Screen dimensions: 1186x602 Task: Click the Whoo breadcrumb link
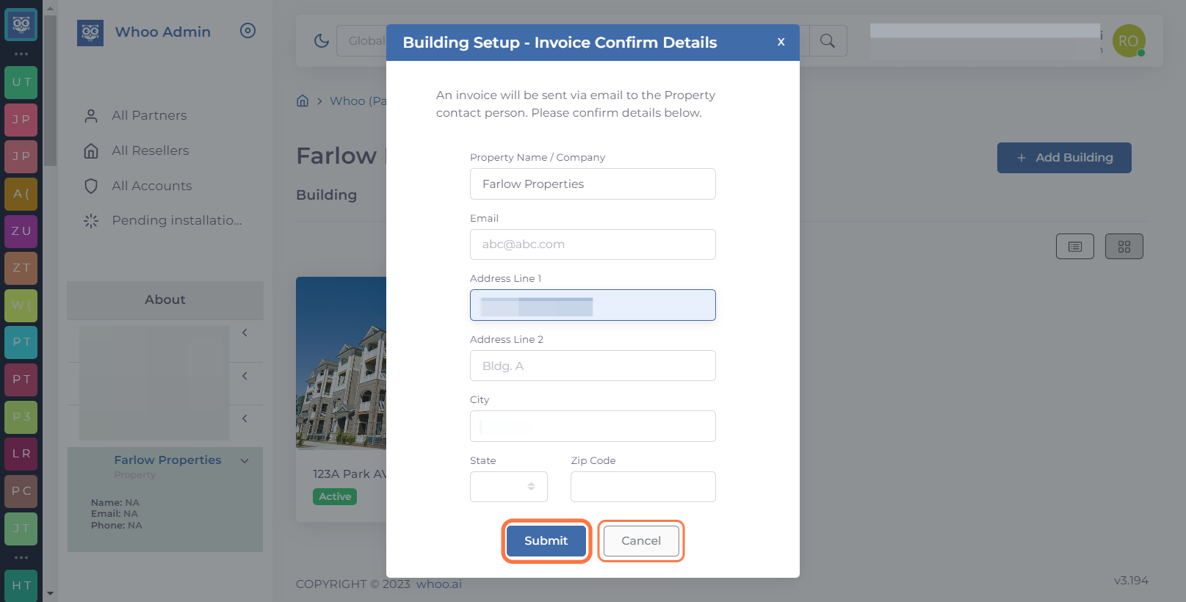[358, 101]
